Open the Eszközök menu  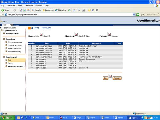(x=39, y=5)
